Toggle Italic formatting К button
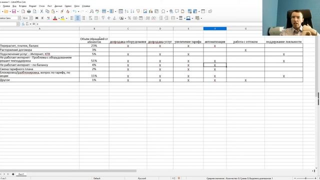Image resolution: width=320 pixels, height=180 pixels. pyautogui.click(x=42, y=18)
